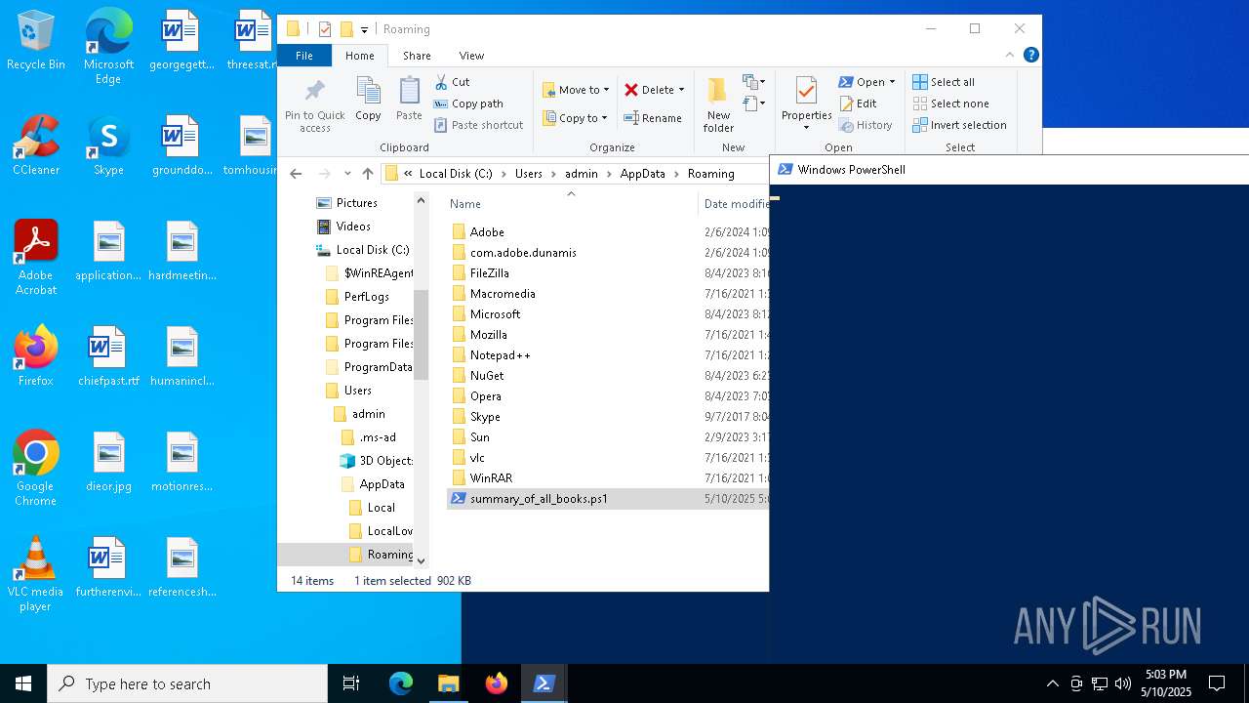Go Up one folder level arrow
The image size is (1249, 703).
(x=368, y=174)
